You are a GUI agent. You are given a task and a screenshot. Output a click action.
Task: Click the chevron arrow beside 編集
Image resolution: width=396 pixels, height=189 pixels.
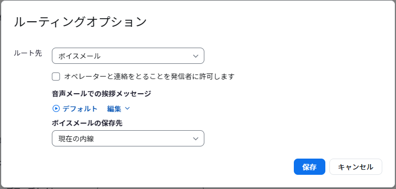[x=127, y=108]
